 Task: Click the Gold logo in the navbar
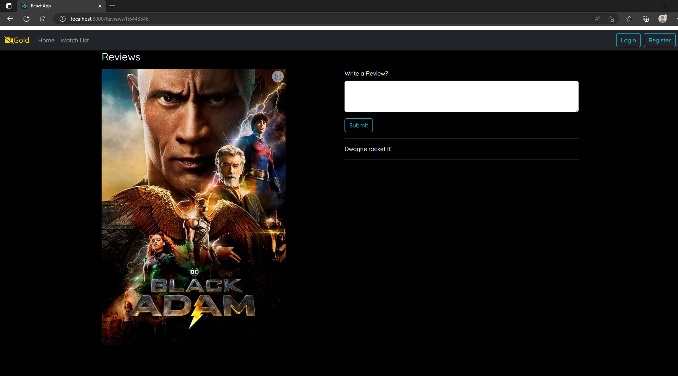point(17,40)
